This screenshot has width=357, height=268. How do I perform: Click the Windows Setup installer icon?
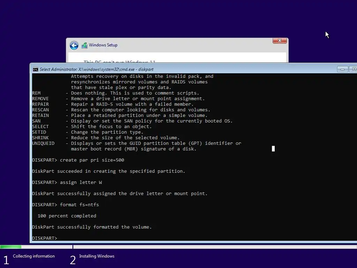pos(84,45)
